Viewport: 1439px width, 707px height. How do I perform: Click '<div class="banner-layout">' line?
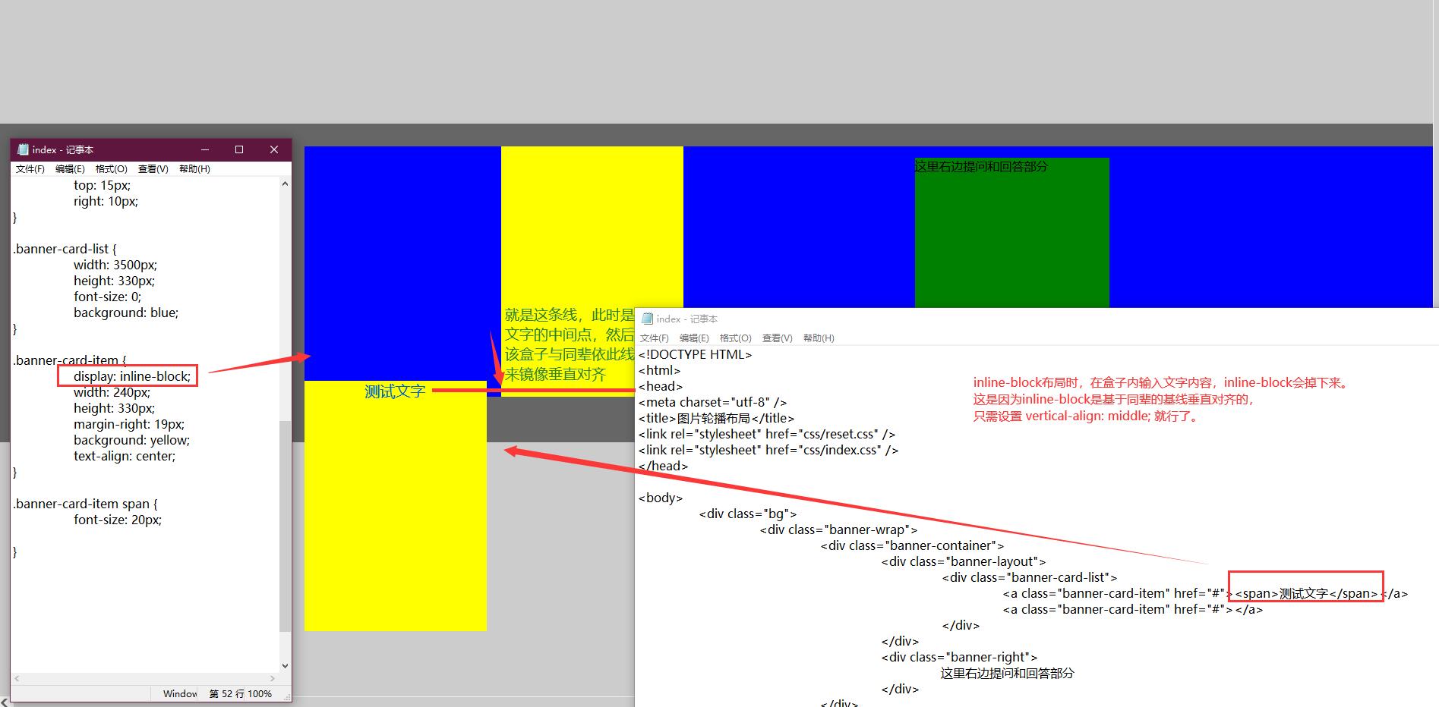point(964,561)
